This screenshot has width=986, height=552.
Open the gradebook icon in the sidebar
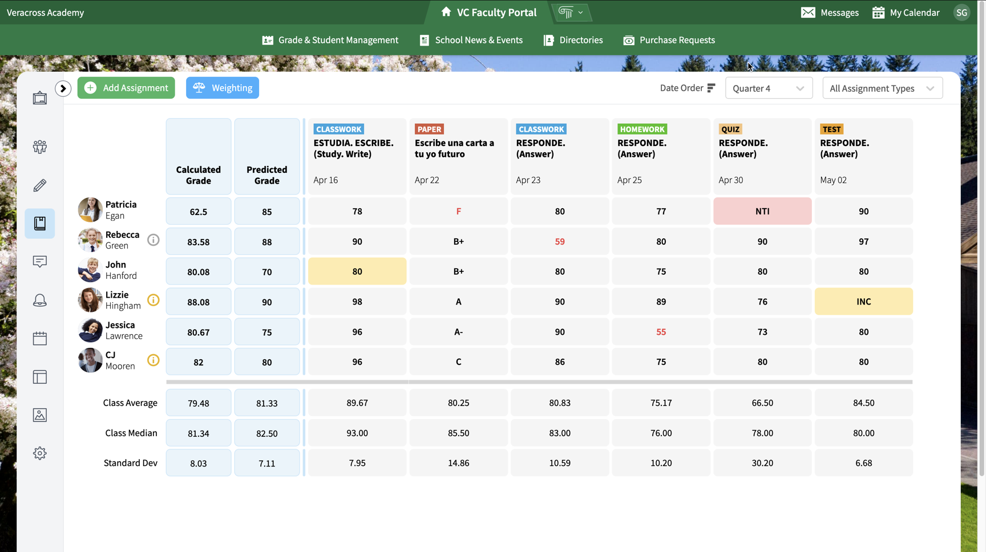[x=39, y=224]
